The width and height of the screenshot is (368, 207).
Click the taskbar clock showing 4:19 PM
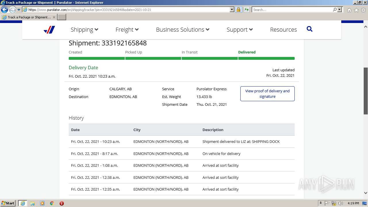(x=353, y=203)
